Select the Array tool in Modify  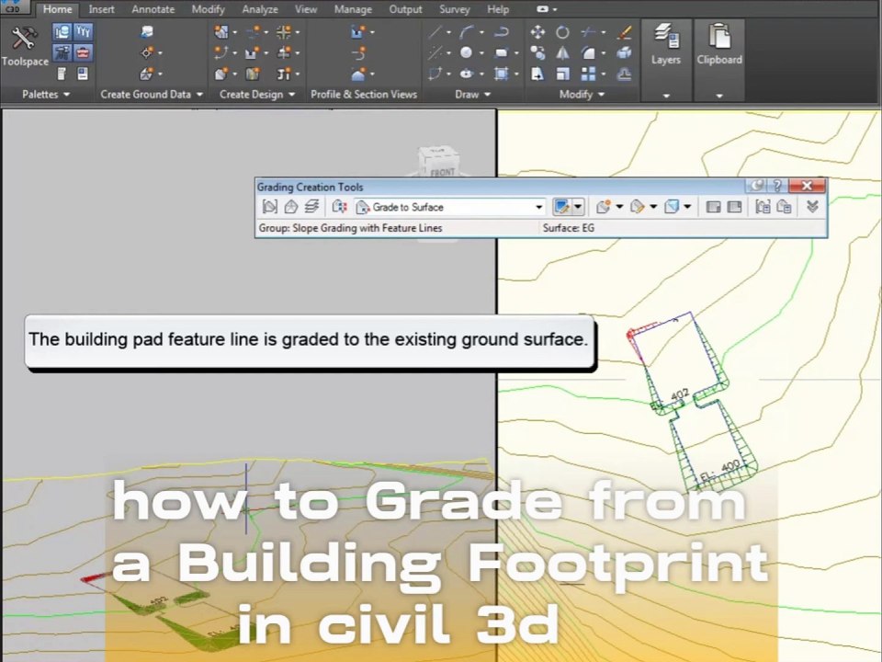click(x=588, y=74)
